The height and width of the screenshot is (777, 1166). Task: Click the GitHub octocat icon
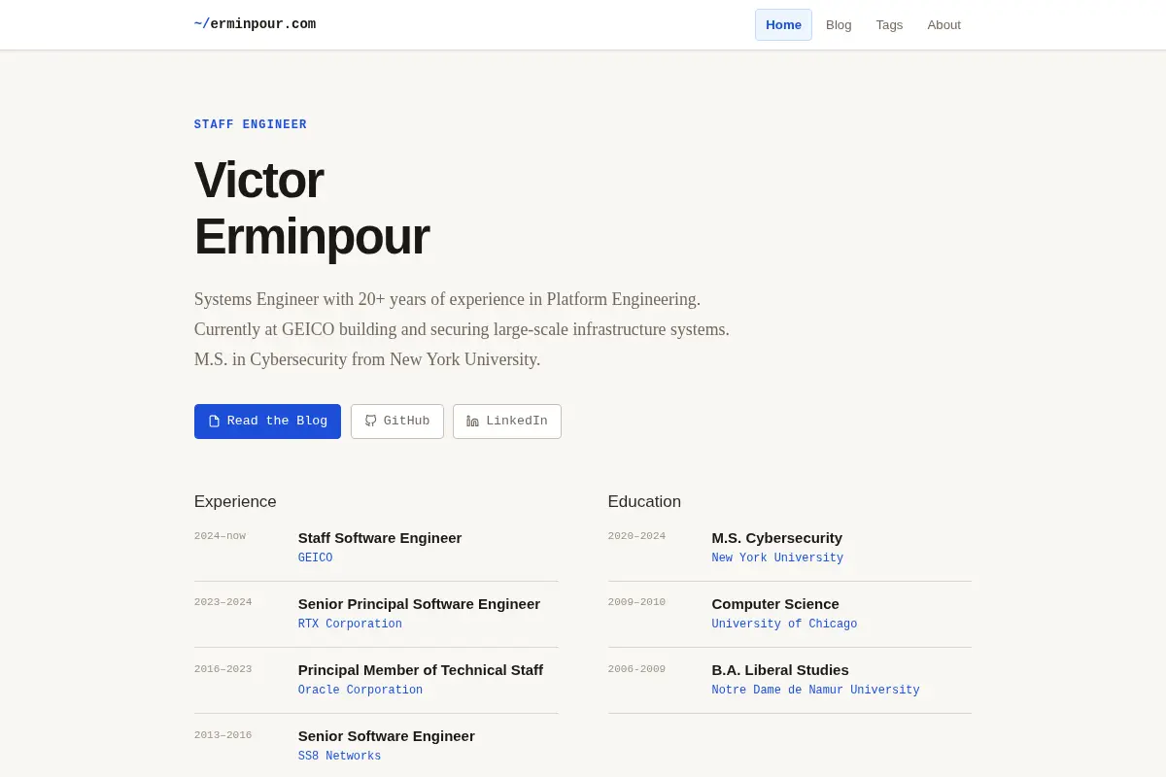[x=370, y=422]
